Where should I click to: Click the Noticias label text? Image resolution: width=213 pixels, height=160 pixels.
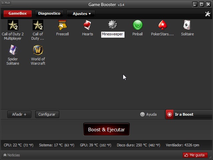14,155
